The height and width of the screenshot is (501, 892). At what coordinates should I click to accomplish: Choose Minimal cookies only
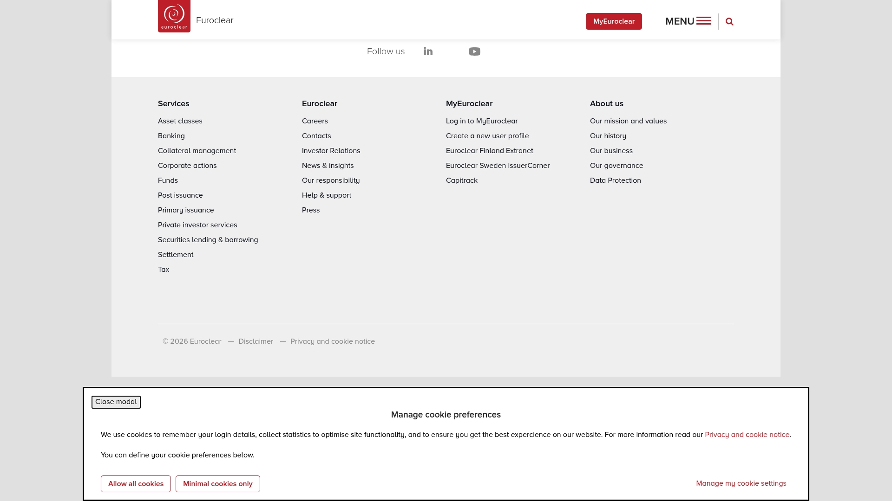coord(218,484)
